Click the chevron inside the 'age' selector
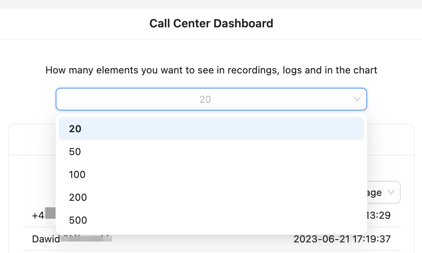Viewport: 422px width, 253px height. [391, 192]
